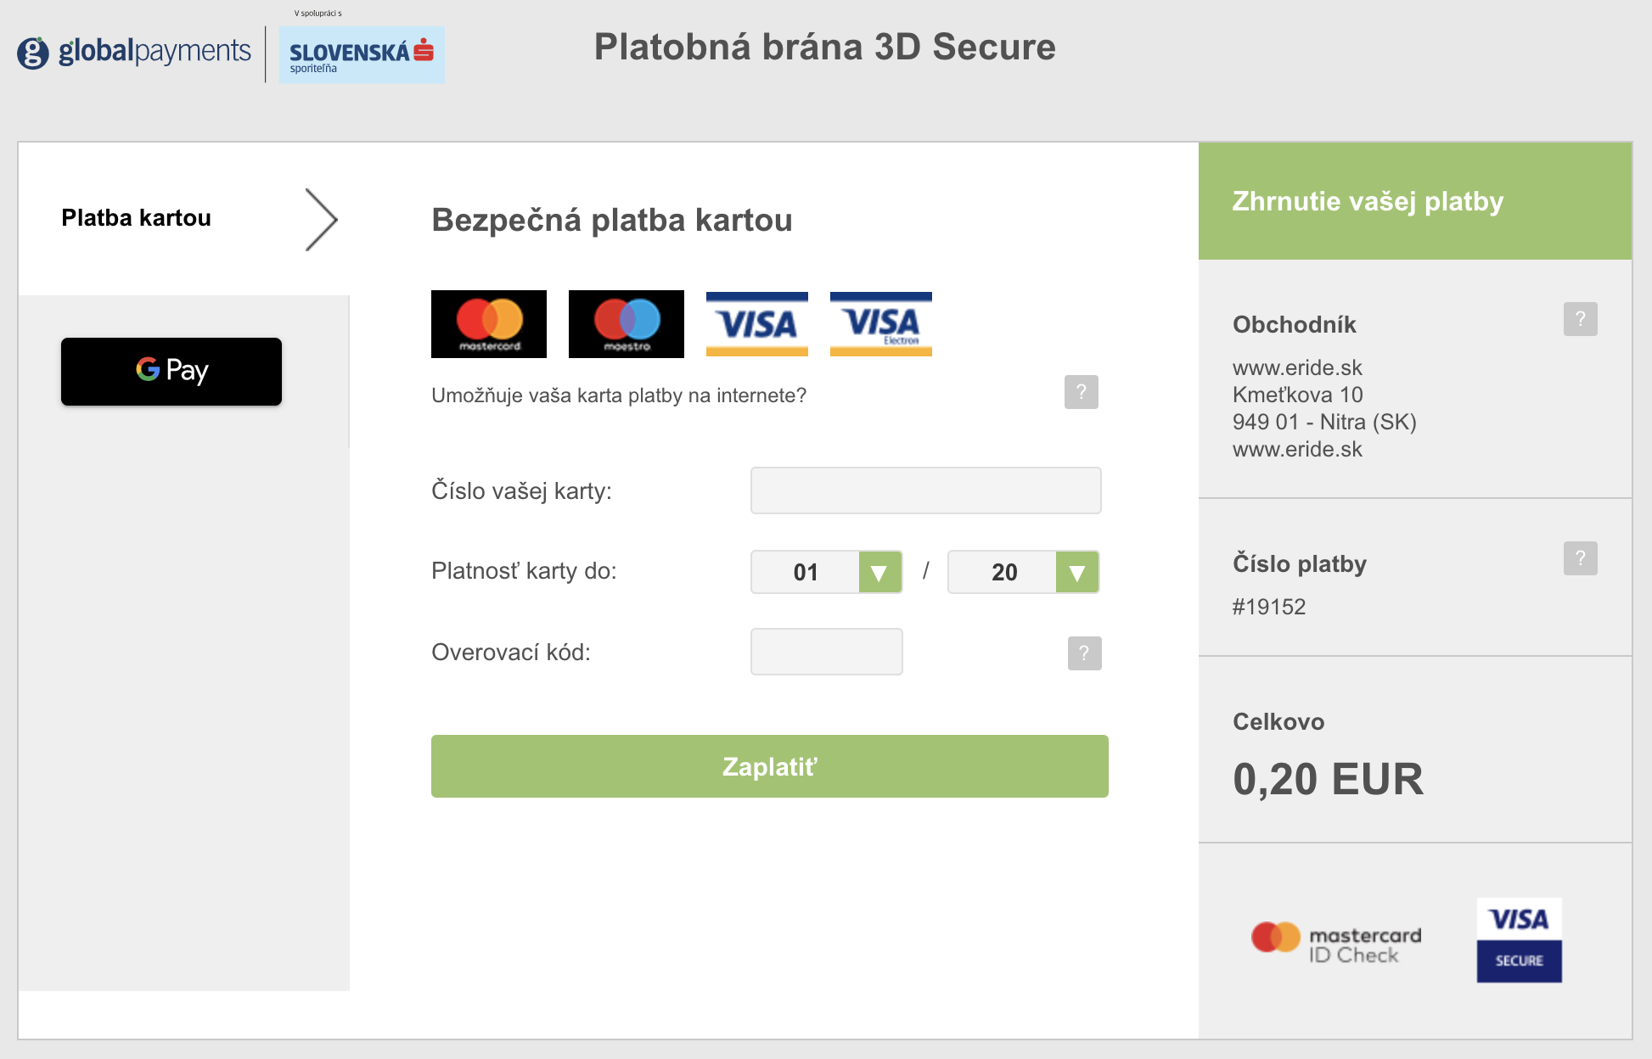Click the Obchodník help question mark

coord(1581,319)
